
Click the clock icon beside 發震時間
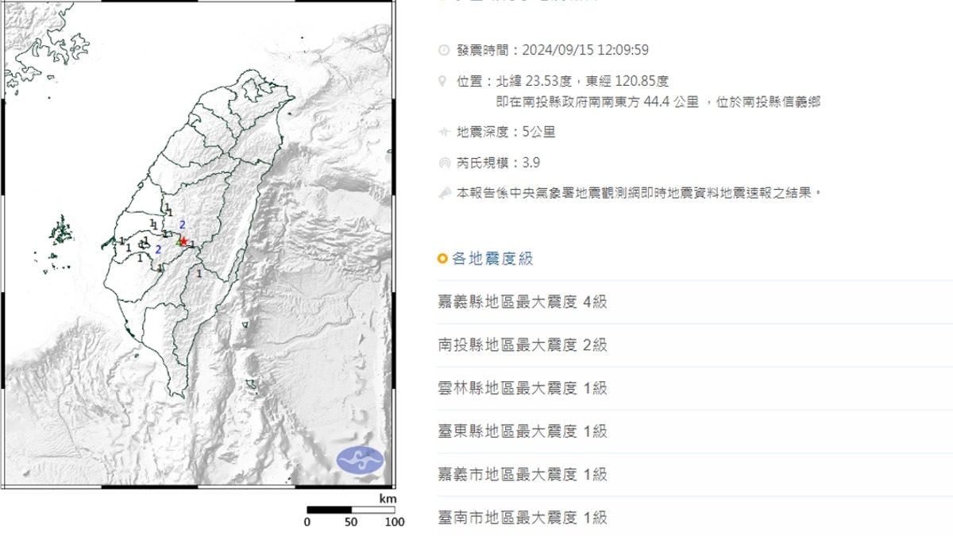pyautogui.click(x=443, y=50)
